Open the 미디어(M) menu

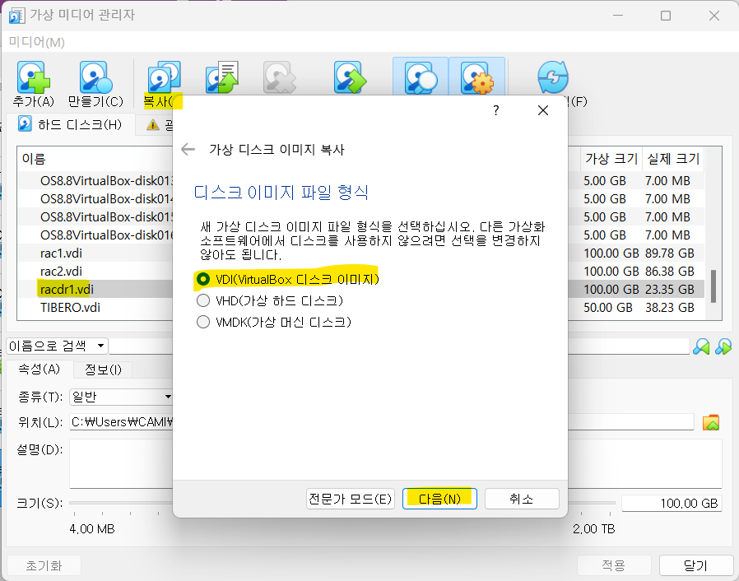coord(37,43)
